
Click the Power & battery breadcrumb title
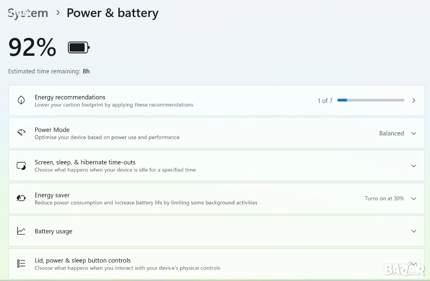click(113, 13)
